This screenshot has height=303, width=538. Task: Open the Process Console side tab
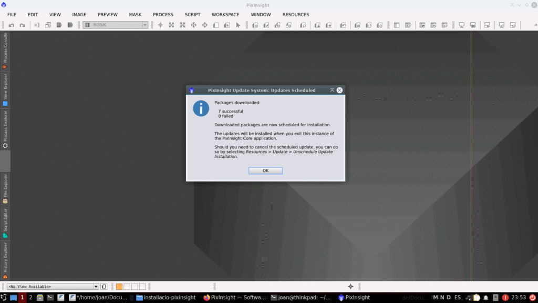coord(5,50)
